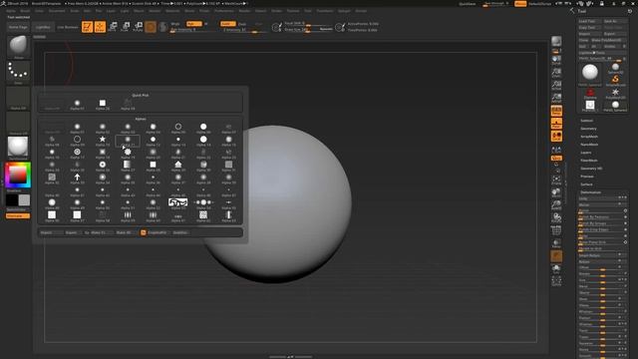Select the Alpha 27 gradient square alpha
Screen dimensions: 638x359
[x=128, y=166]
